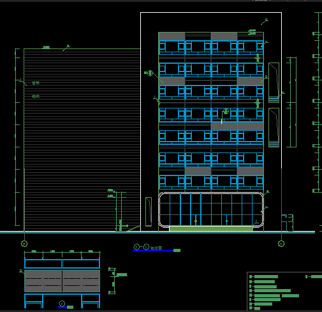Select the elevation title text under the building
The image size is (322, 312).
tap(156, 248)
